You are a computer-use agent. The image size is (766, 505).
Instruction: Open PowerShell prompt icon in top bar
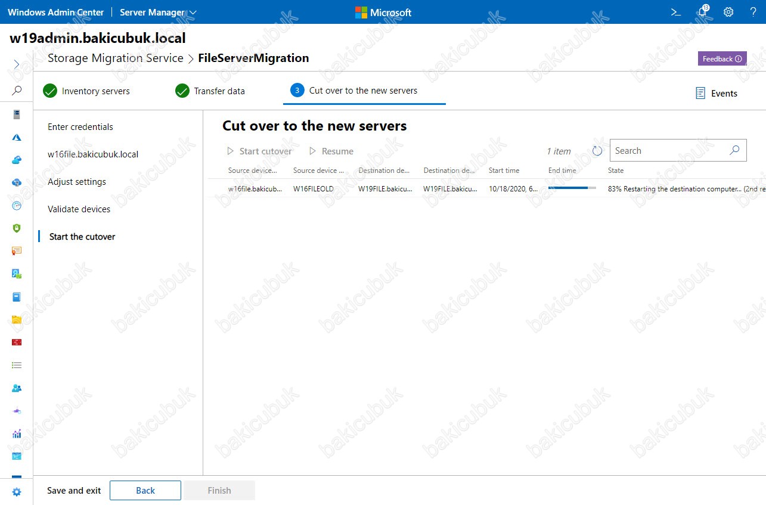coord(676,12)
